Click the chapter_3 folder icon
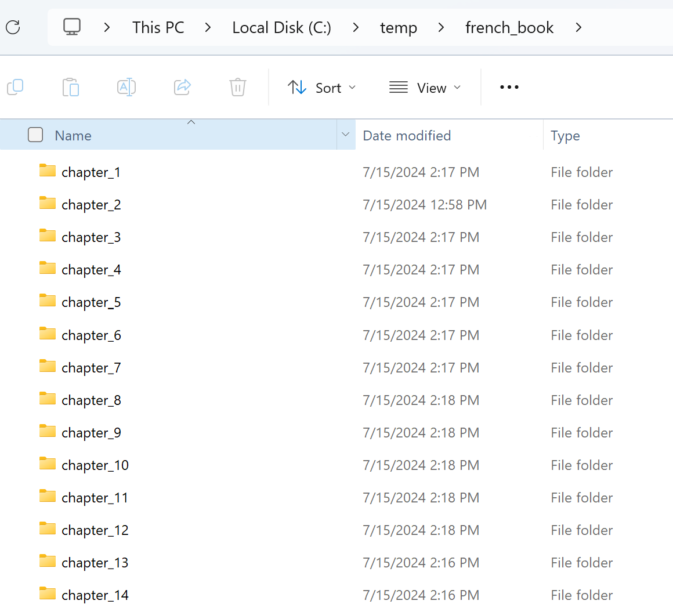The image size is (673, 615). tap(47, 236)
